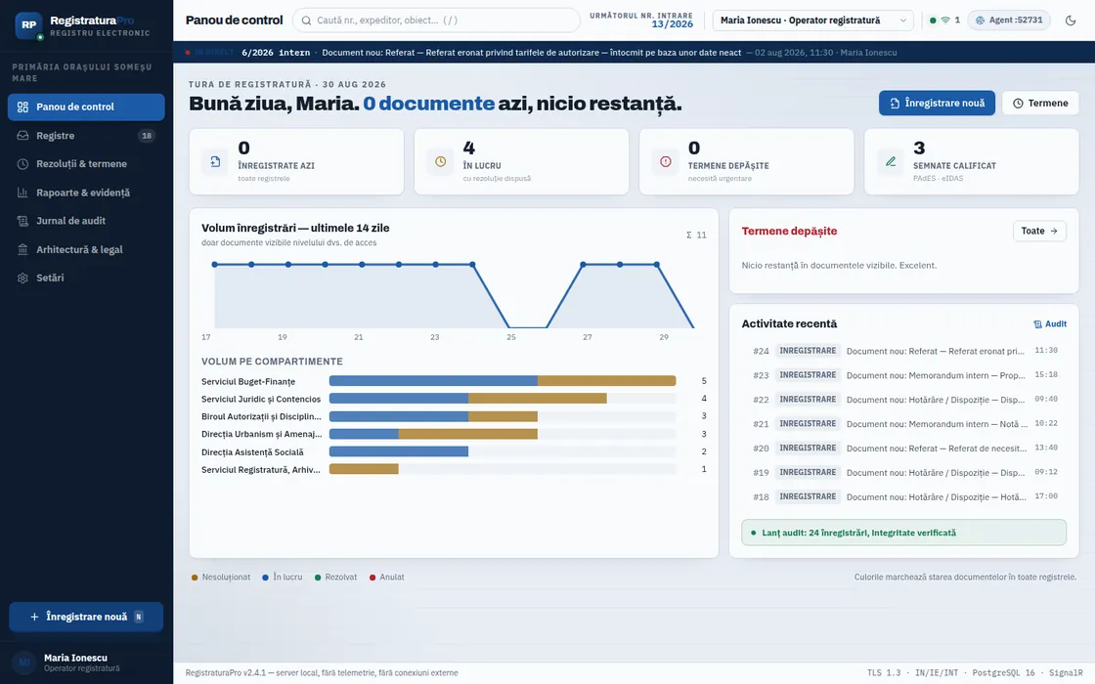Open the Registre section
This screenshot has width=1095, height=684.
pyautogui.click(x=86, y=136)
